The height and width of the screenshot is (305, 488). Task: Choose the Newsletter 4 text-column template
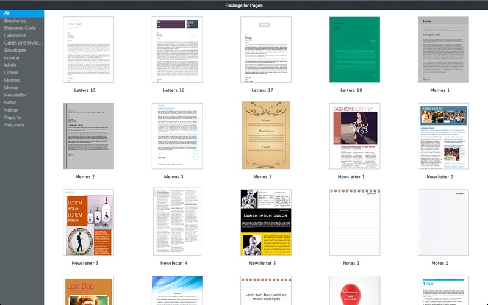click(177, 221)
